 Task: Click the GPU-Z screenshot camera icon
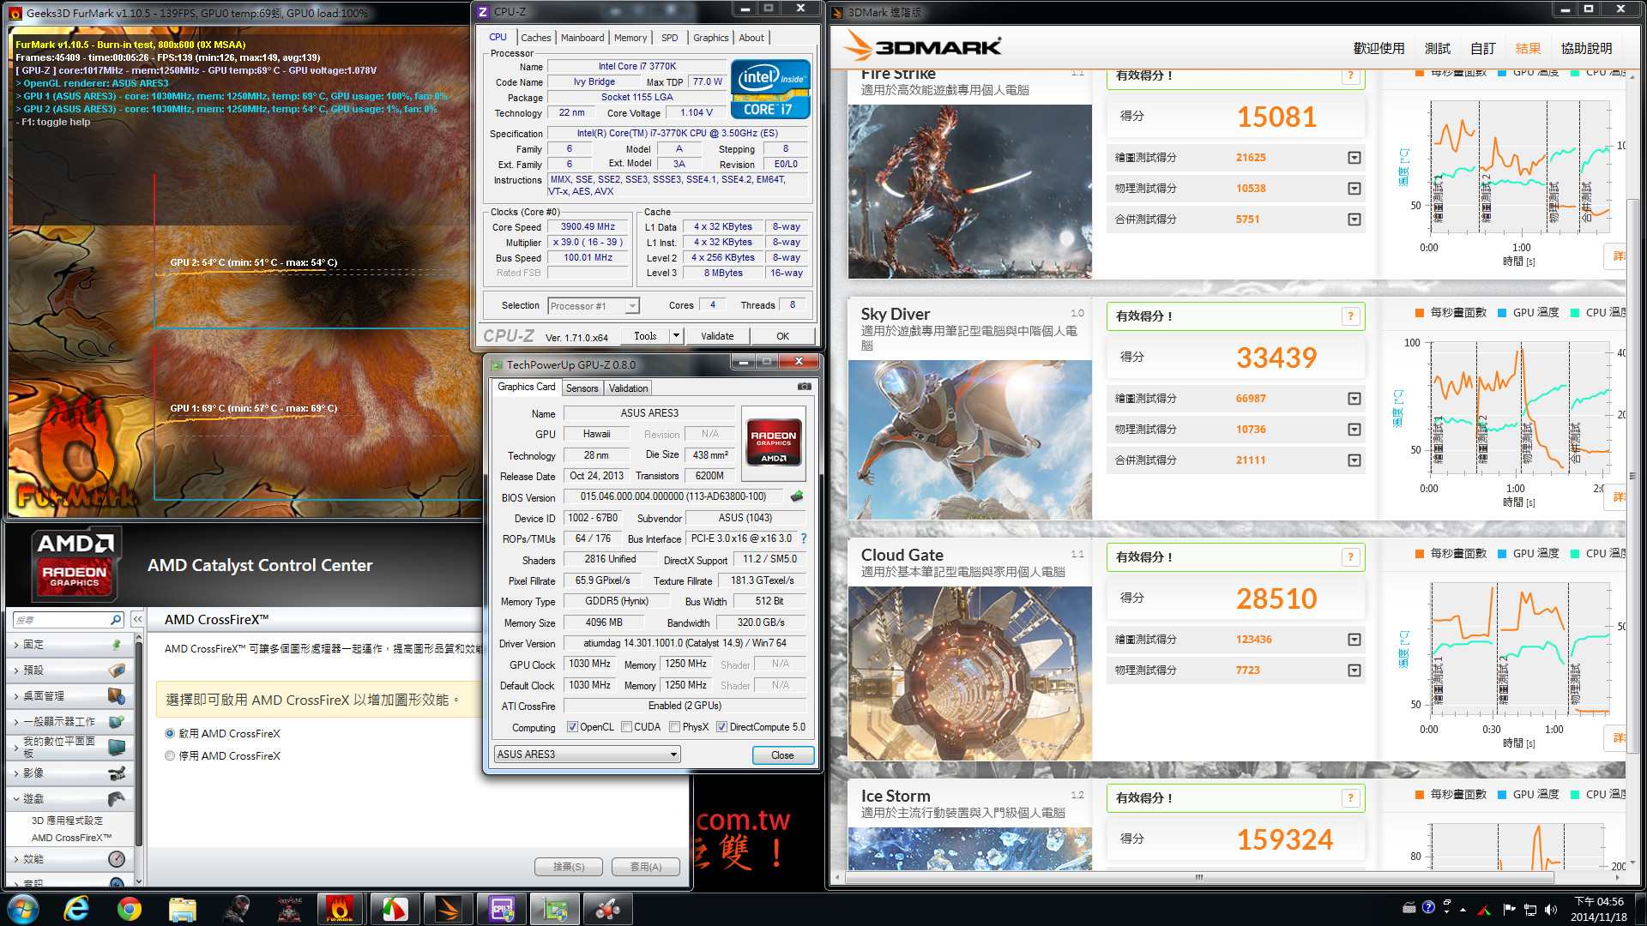(804, 387)
